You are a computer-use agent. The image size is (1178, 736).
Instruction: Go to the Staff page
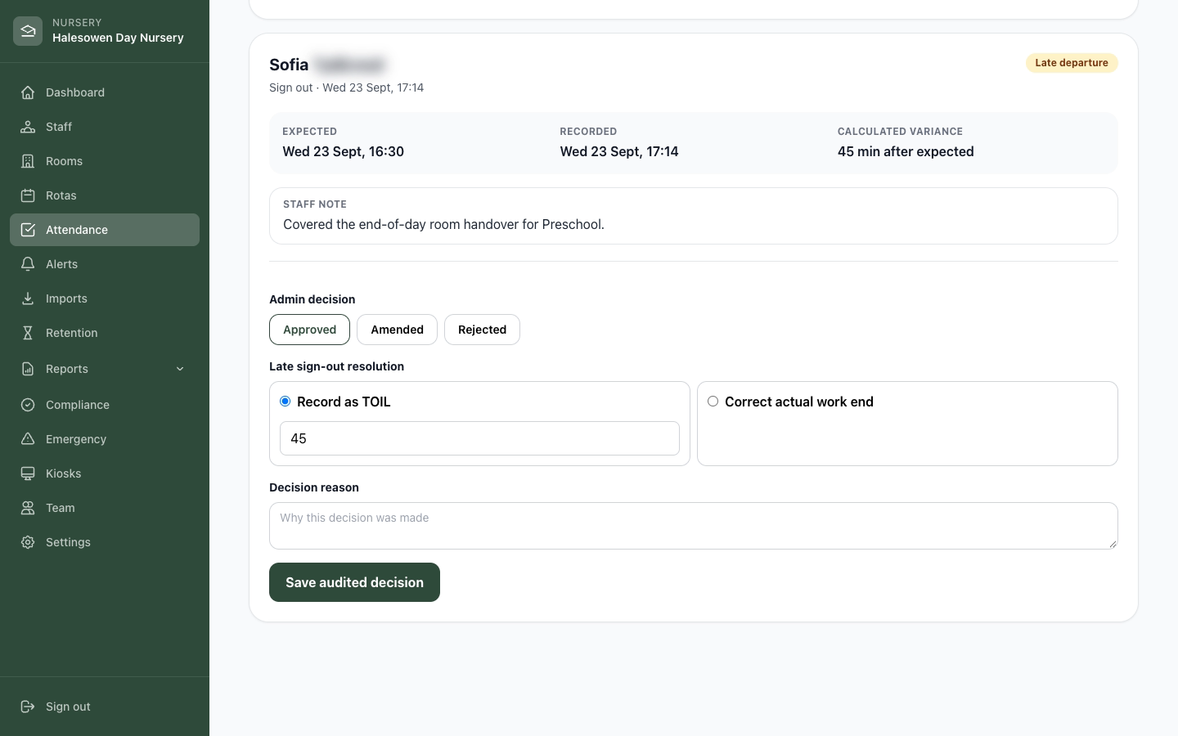105,127
